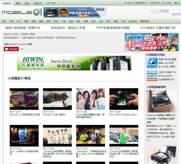Open the SKODA展場 video thumbnail

coord(124,136)
